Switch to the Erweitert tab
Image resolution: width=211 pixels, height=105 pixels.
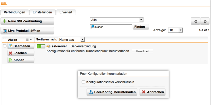(66, 12)
